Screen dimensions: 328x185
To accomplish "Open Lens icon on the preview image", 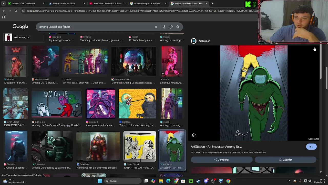I will click(194, 135).
